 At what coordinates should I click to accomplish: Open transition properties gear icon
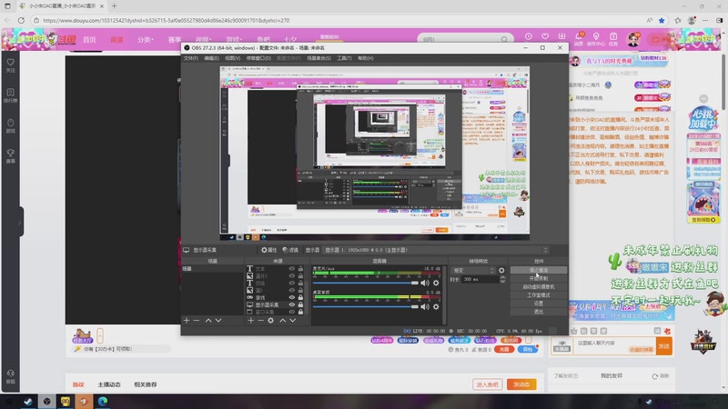(x=501, y=270)
